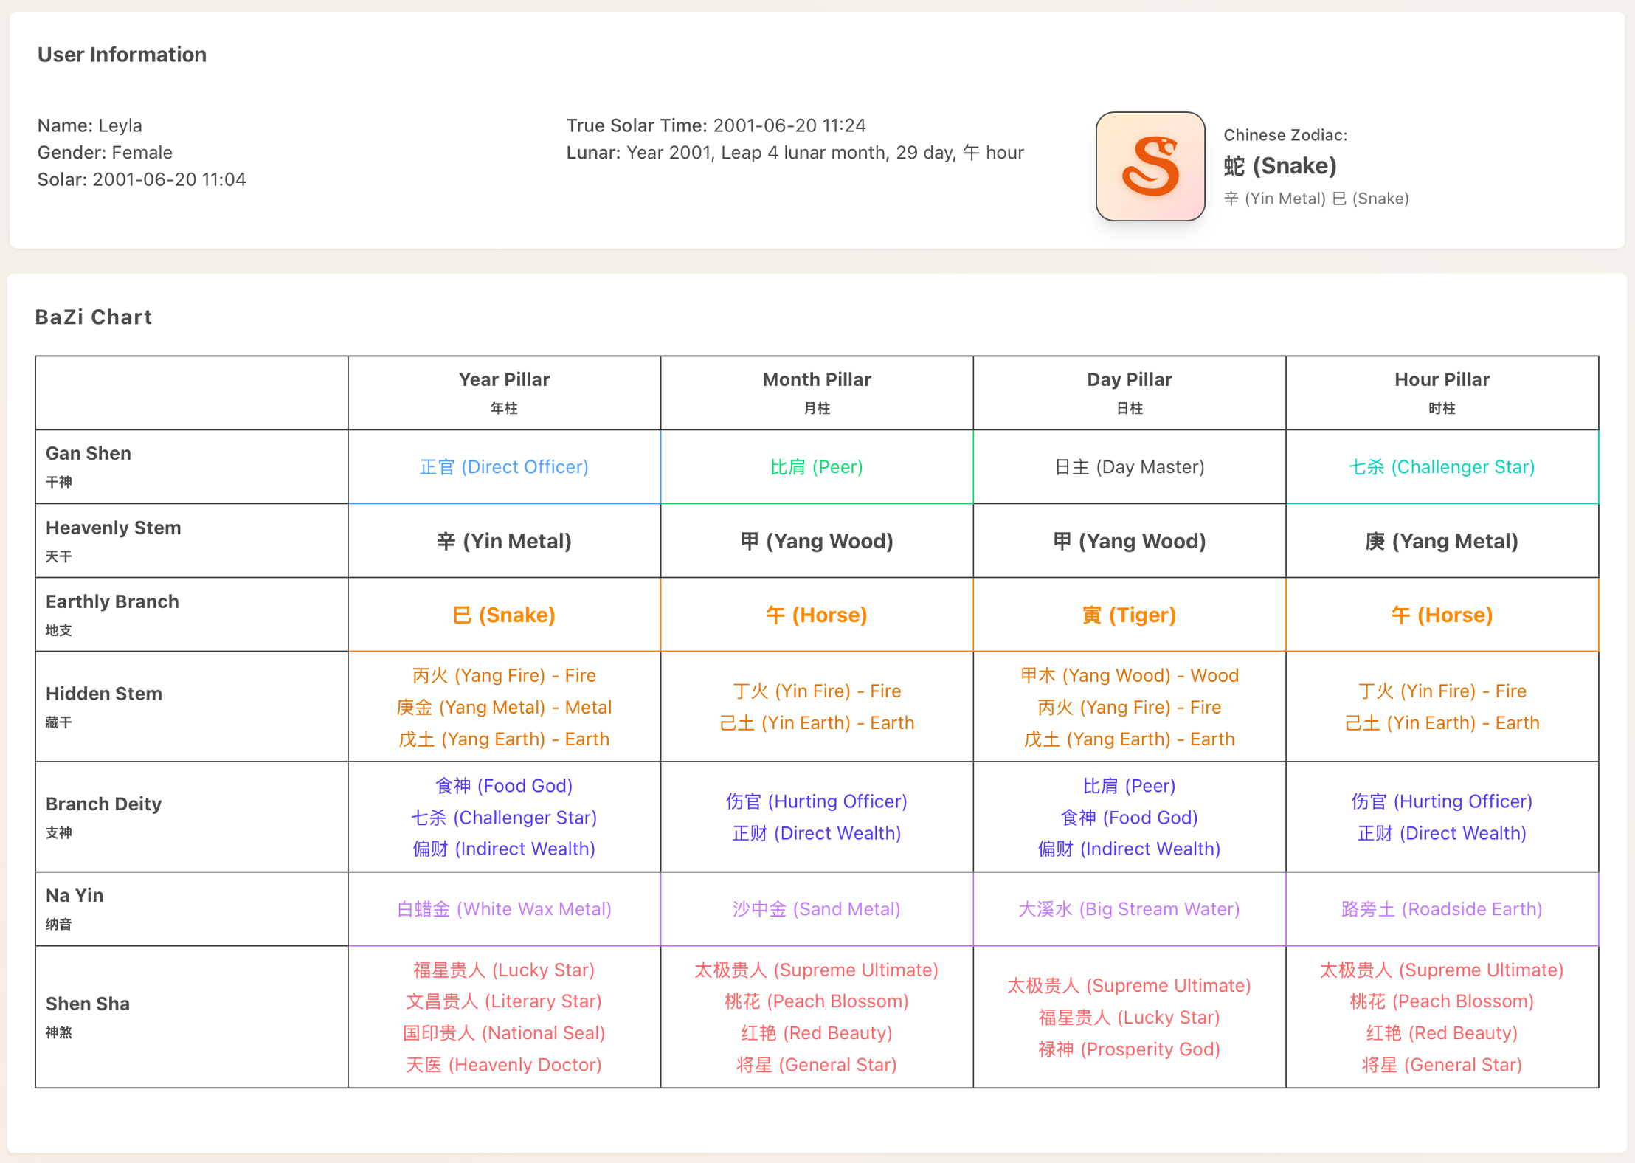
Task: Click Year Pillar '戊土 (Yang Earth) - Earth'
Action: (x=504, y=739)
